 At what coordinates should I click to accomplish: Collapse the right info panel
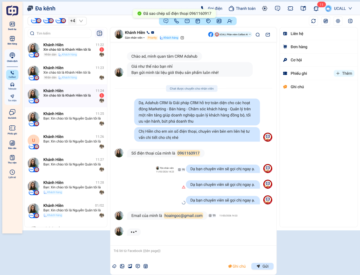pyautogui.click(x=350, y=21)
